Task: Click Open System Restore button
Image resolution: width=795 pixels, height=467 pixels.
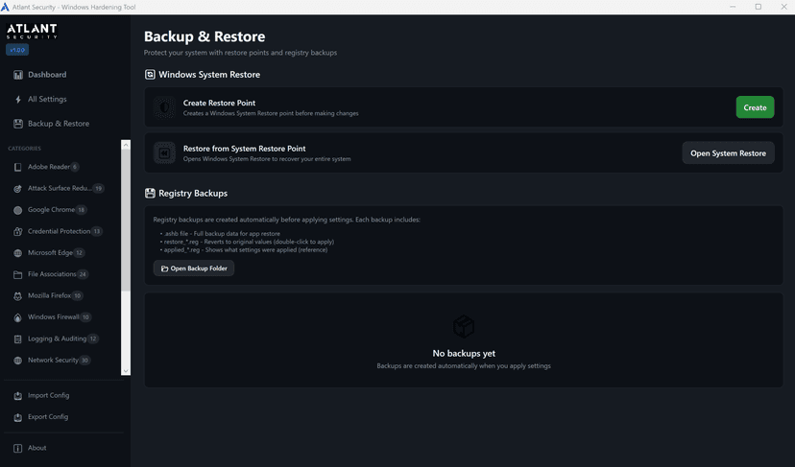Action: click(x=728, y=153)
